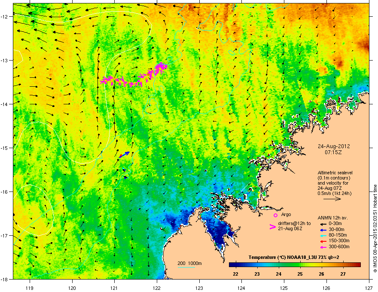Click the 'Argo' legend label
This screenshot has width=378, height=292.
(x=286, y=214)
